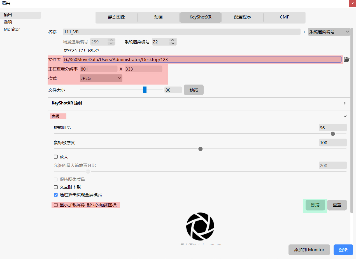
Task: Uncheck 通过双击实现全屏模式 option
Action: coord(56,195)
